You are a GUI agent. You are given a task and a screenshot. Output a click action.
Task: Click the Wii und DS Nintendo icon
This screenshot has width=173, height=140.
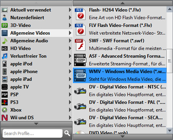pyautogui.click(x=5, y=118)
